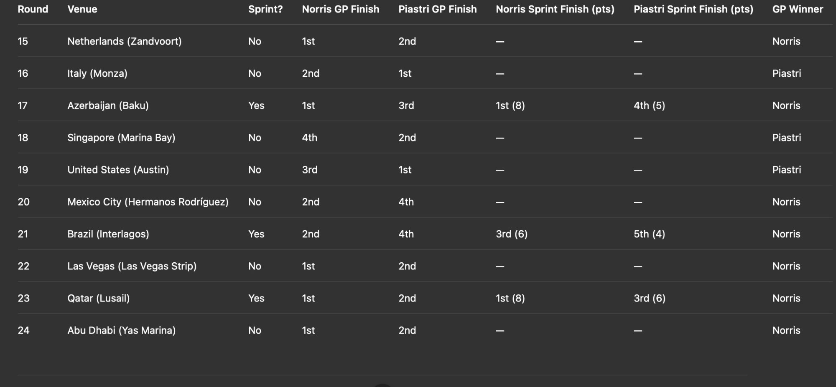Click Norris's 3rd (6) Brazil sprint result
Image resolution: width=836 pixels, height=387 pixels.
[512, 234]
